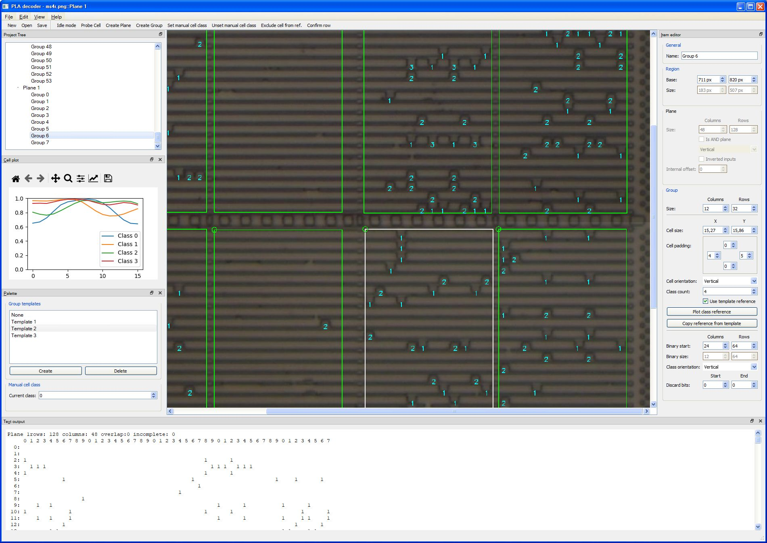
Task: Close the Cell plot panel
Action: 160,160
